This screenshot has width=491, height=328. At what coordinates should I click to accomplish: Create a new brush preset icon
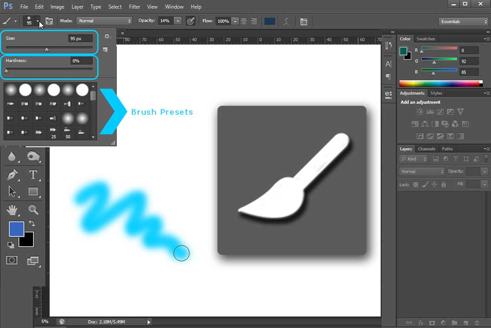click(105, 50)
